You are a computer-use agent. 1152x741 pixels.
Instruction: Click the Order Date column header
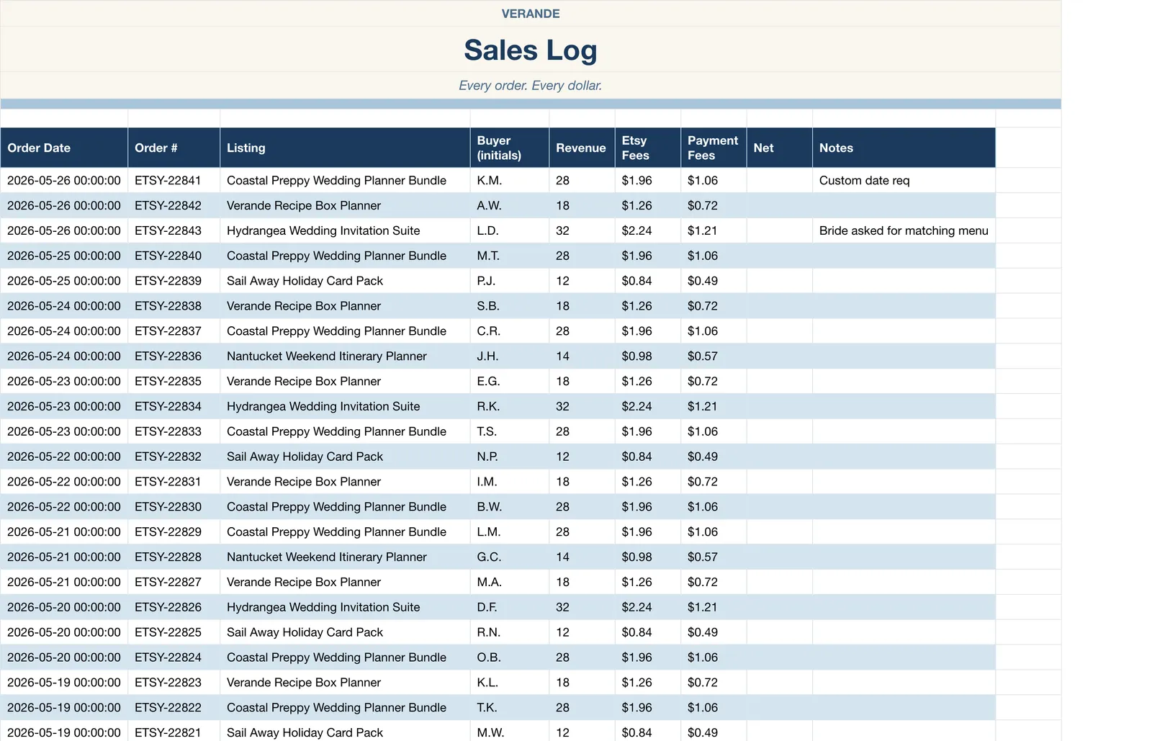64,148
